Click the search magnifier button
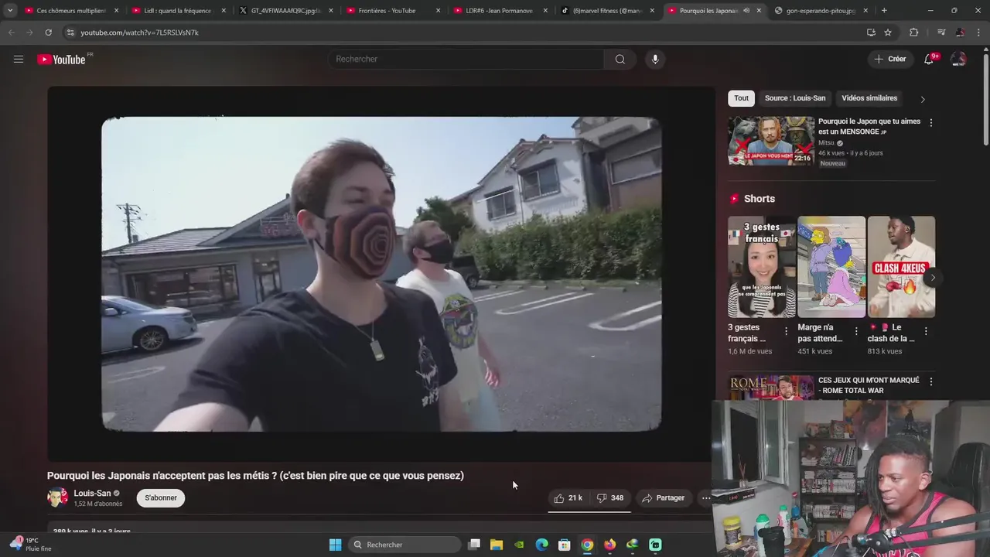The image size is (990, 557). (x=620, y=59)
